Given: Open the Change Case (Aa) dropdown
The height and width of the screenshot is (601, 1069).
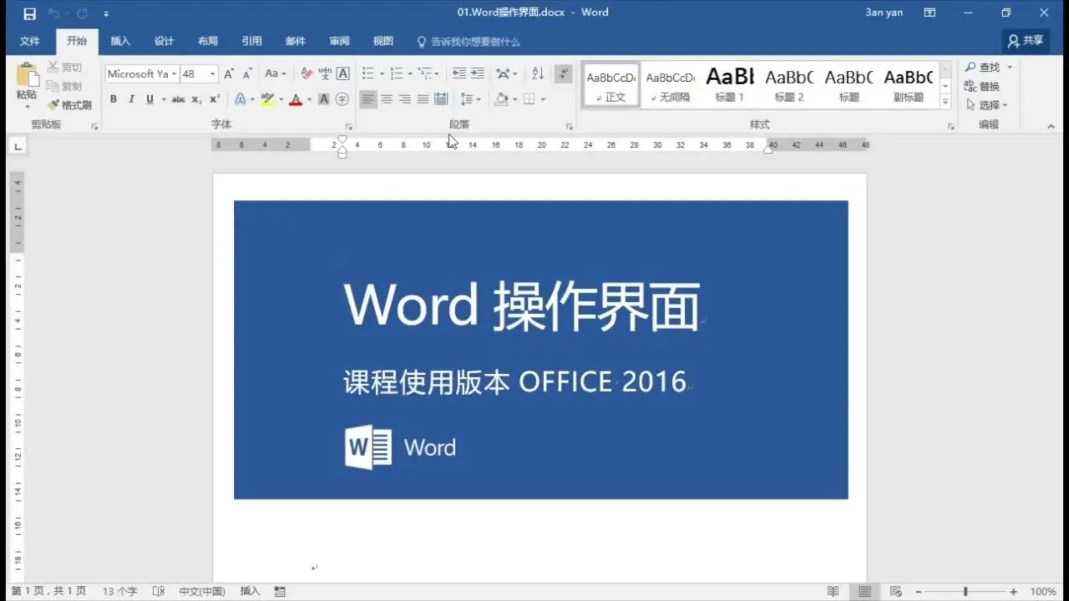Looking at the screenshot, I should pos(276,74).
